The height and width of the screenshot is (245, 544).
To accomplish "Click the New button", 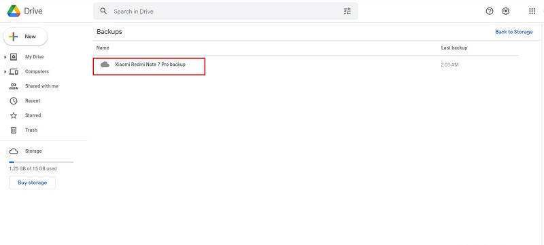I will click(x=25, y=37).
